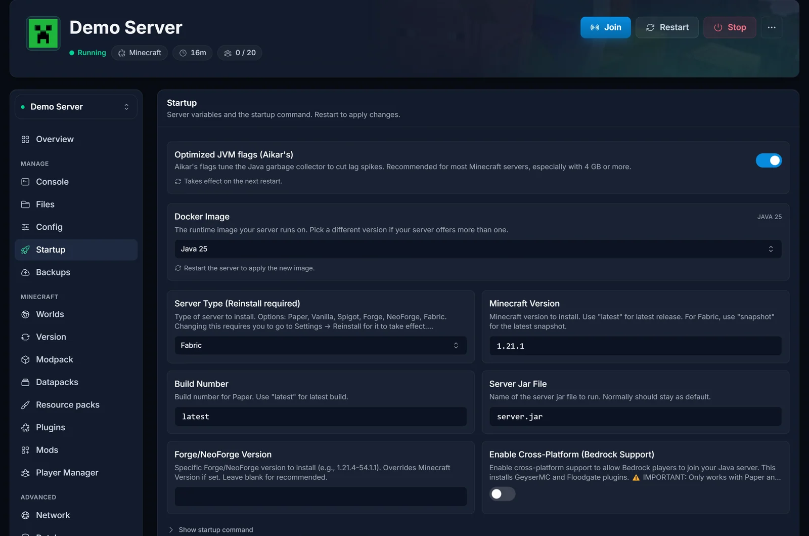The width and height of the screenshot is (809, 536).
Task: Open Backups in the sidebar
Action: coord(76,272)
